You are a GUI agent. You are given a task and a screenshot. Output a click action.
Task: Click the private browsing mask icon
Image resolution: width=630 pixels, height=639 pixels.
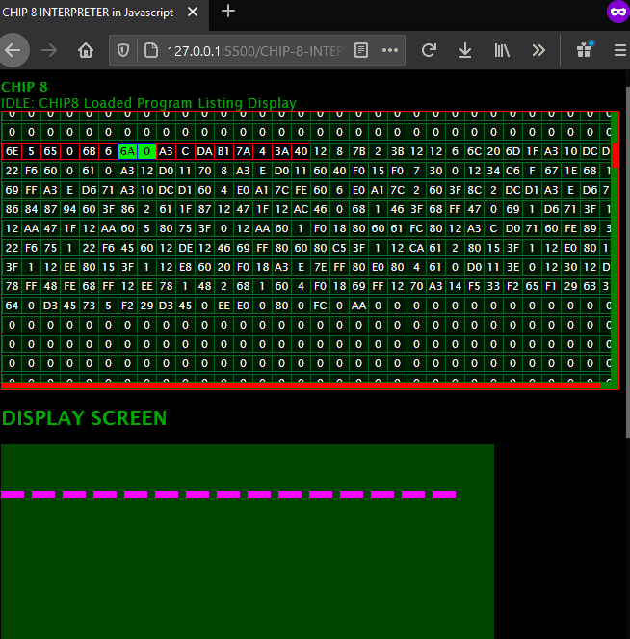(x=617, y=12)
